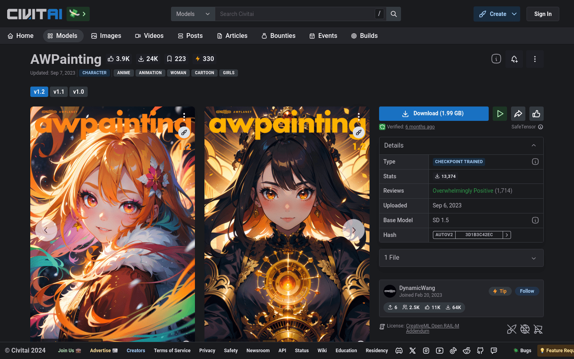Click the '6 months ago' verified link
Screen dimensions: 574x359
tap(420, 127)
